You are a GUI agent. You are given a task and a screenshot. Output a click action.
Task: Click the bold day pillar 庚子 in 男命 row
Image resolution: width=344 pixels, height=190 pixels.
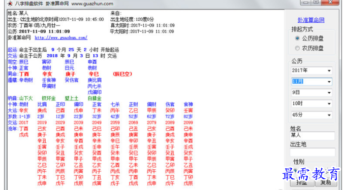(70, 74)
